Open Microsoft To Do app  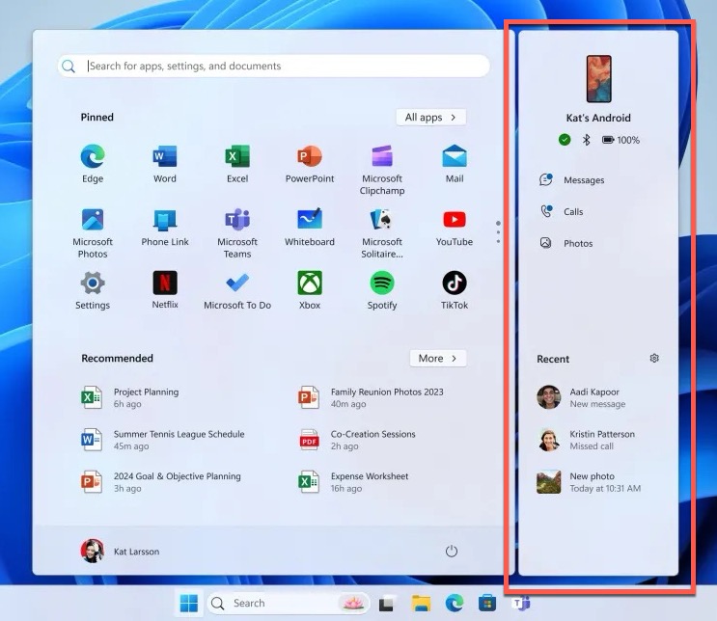237,283
